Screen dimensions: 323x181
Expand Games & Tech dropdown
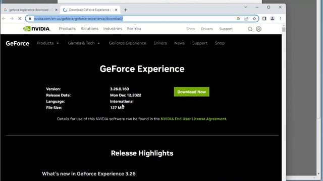84,43
